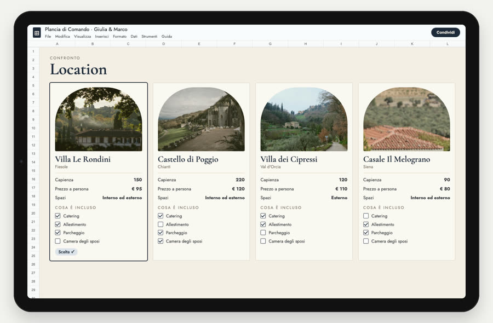The height and width of the screenshot is (323, 493).
Task: Click the Casale Il Melograno title
Action: pyautogui.click(x=397, y=159)
